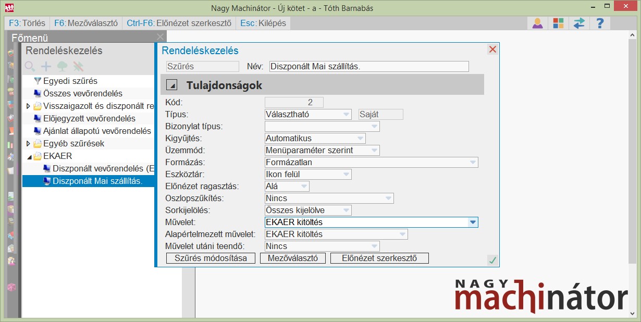Click the green tree icon in Rendeléskezelés toolbar

pyautogui.click(x=63, y=67)
